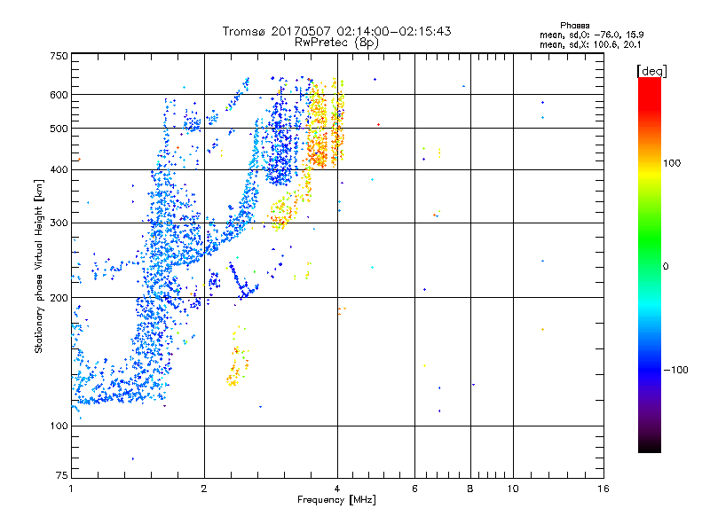Click the x-axis tick label '2'
The height and width of the screenshot is (532, 710).
pos(204,489)
